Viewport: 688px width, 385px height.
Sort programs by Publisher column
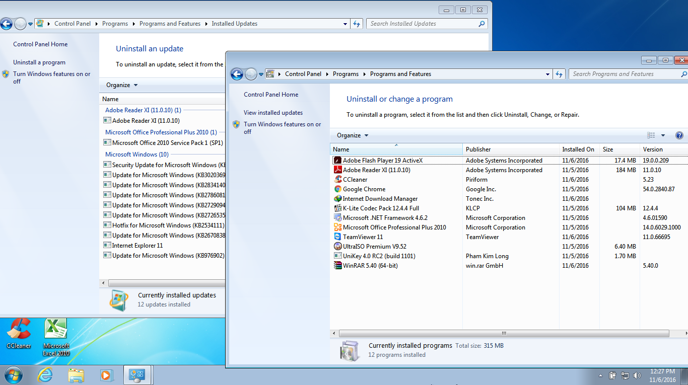coord(511,149)
